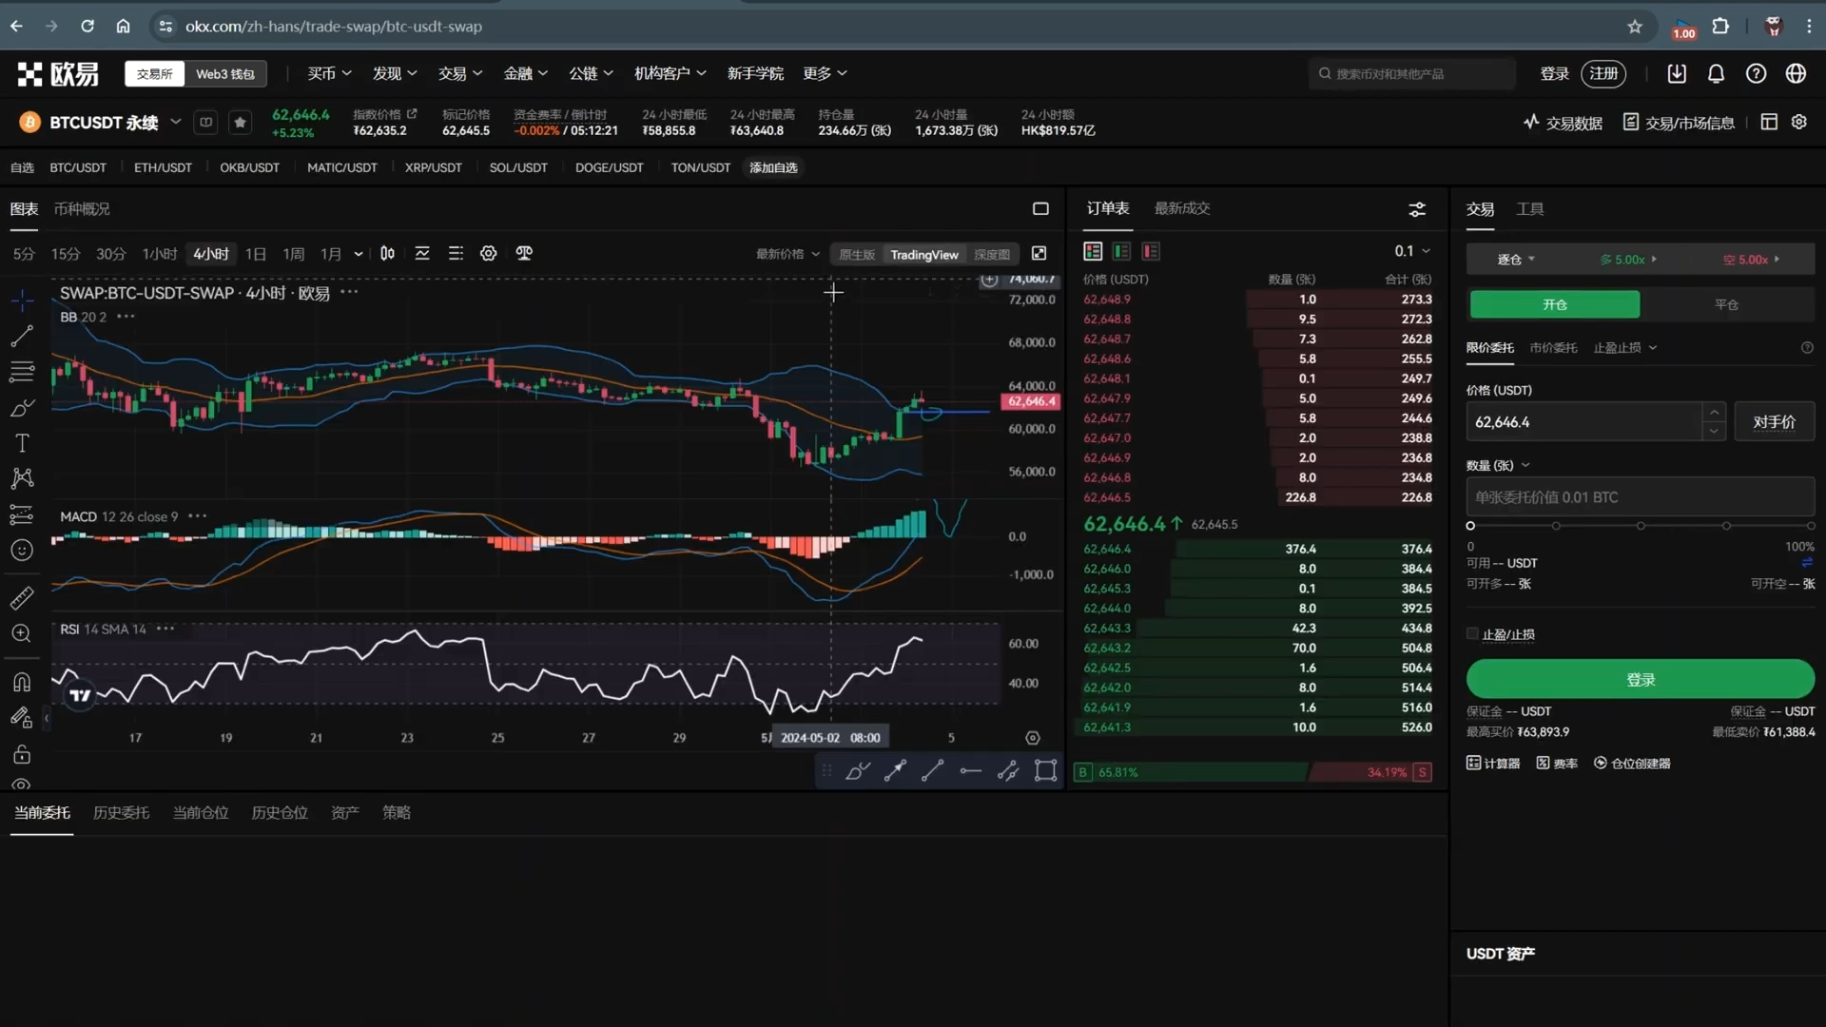Open the indicators icon in chart toolbar
Viewport: 1826px width, 1027px height.
tap(422, 253)
